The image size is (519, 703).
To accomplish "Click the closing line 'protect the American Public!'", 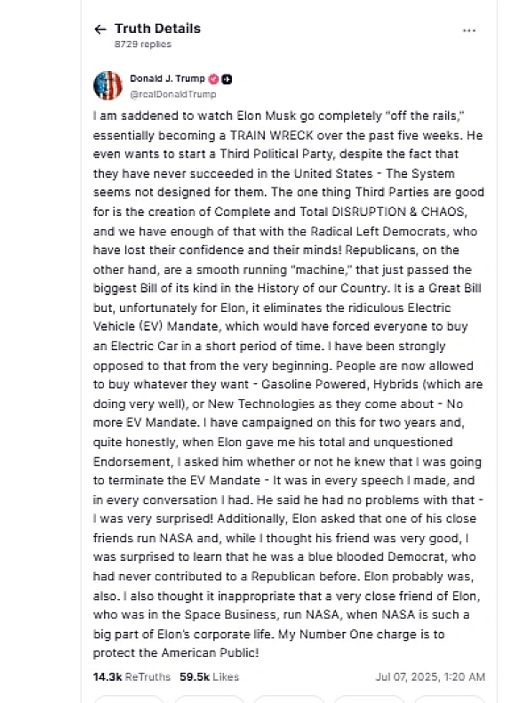I will (176, 652).
